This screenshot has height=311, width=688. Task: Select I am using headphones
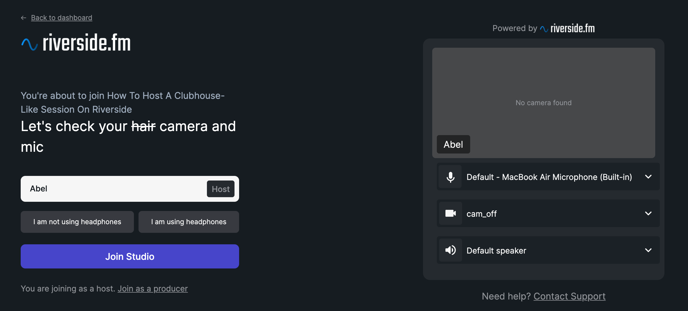[x=189, y=222]
